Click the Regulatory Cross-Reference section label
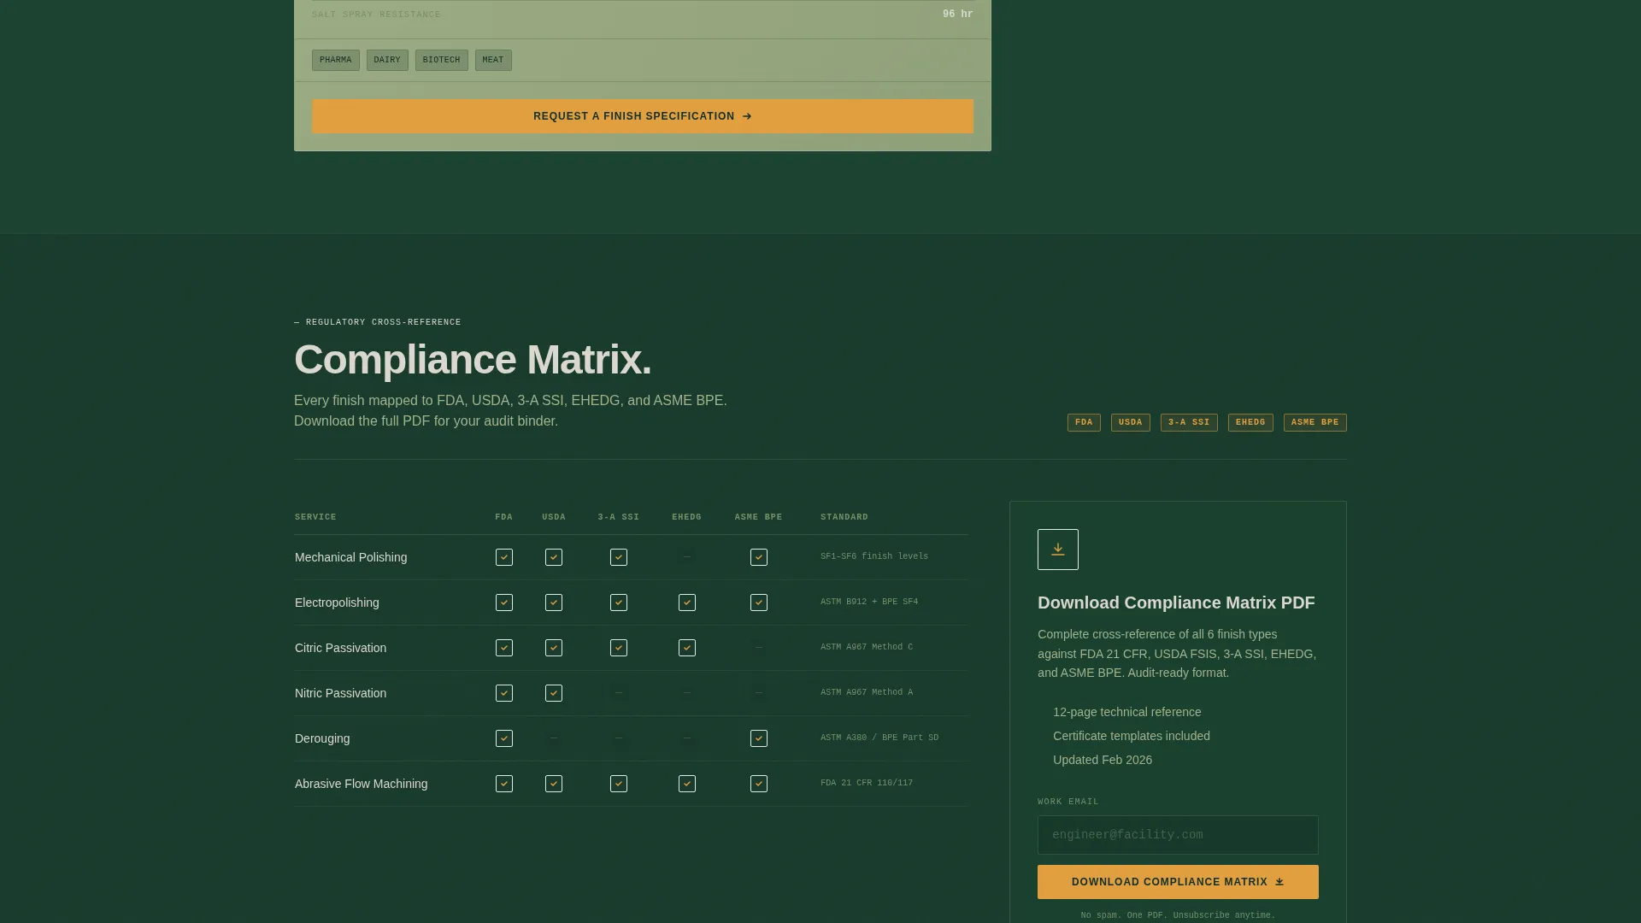1641x923 pixels. [x=378, y=322]
